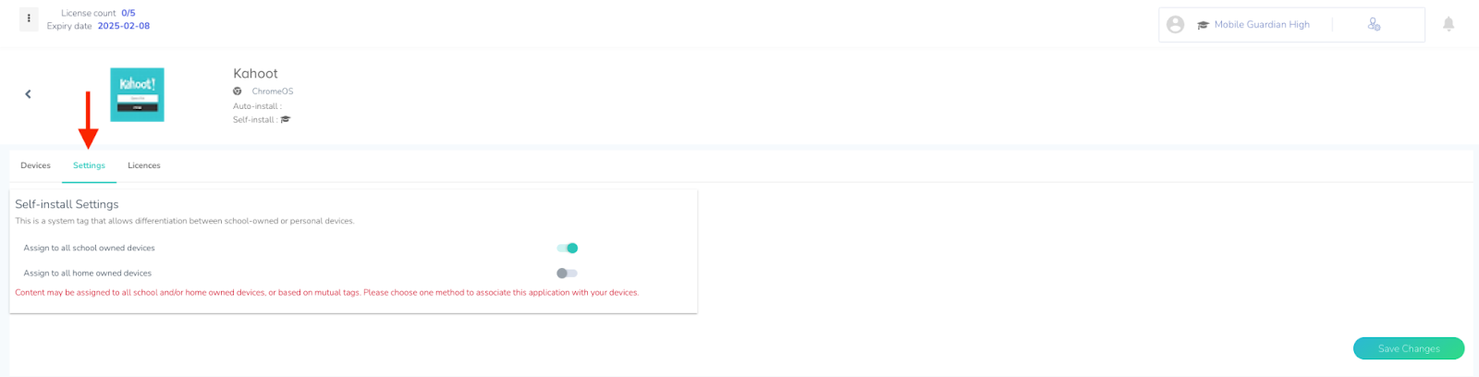Screen dimensions: 1479x377
Task: Click the Kahoot app thumbnail image
Action: tap(137, 94)
